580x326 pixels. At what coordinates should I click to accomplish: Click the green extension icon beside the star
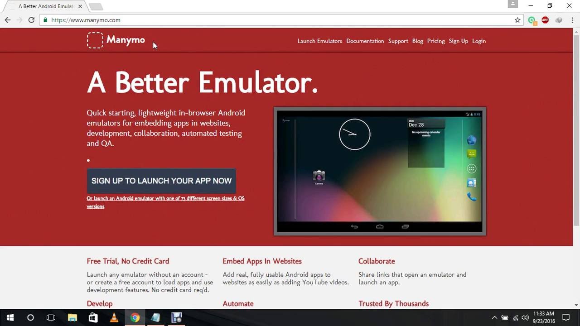click(532, 20)
